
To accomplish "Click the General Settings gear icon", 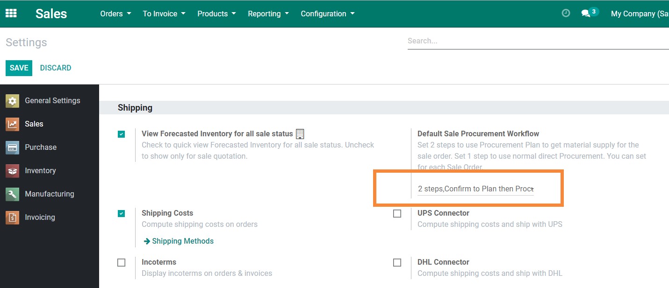I will pyautogui.click(x=12, y=100).
